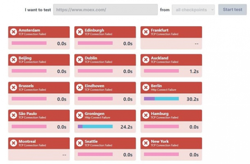This screenshot has height=164, width=250.
Task: Click the Edinburgh failure X icon
Action: pyautogui.click(x=80, y=32)
